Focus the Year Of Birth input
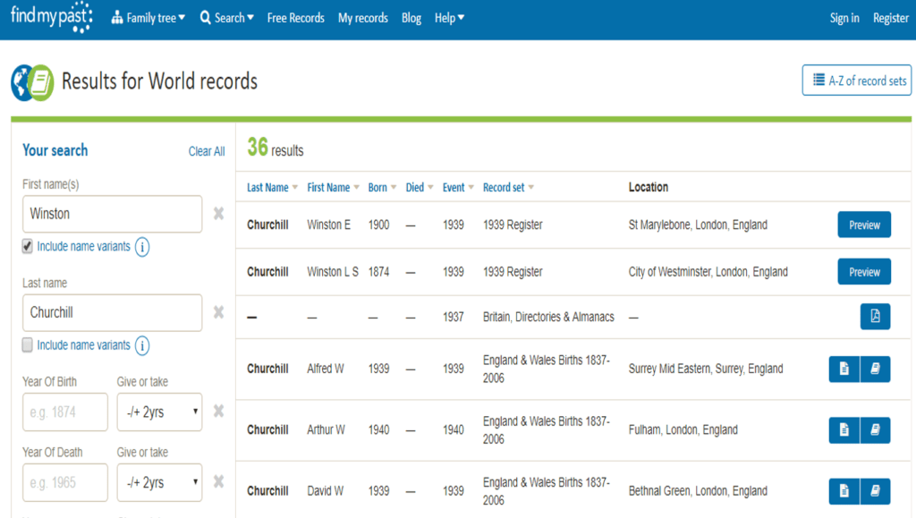 64,412
